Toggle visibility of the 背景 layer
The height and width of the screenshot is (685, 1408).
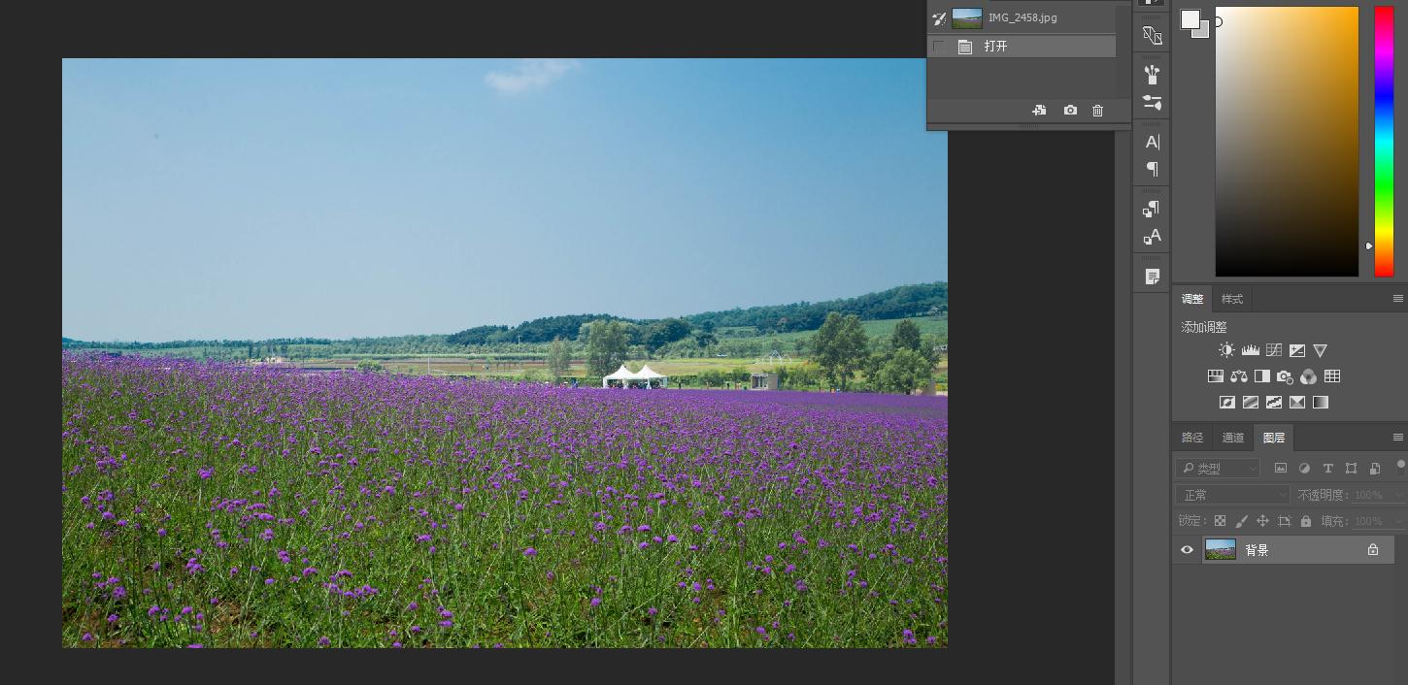pos(1187,549)
